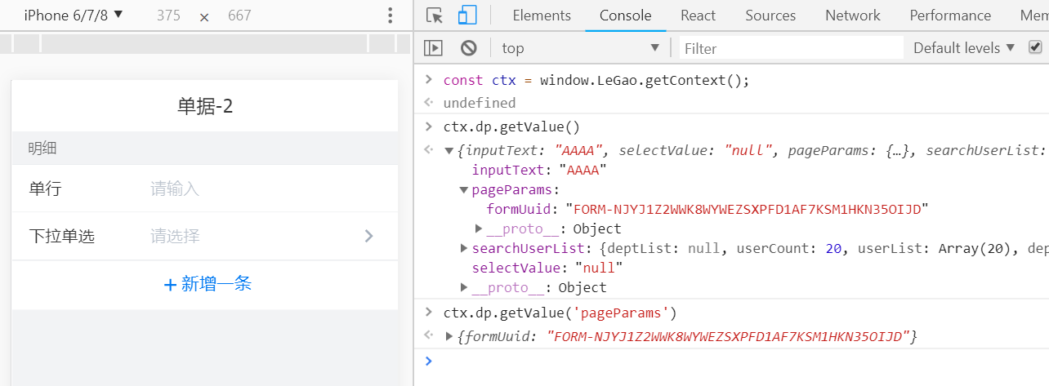Toggle the checkbox next to Default levels
The width and height of the screenshot is (1049, 386).
pyautogui.click(x=1035, y=47)
